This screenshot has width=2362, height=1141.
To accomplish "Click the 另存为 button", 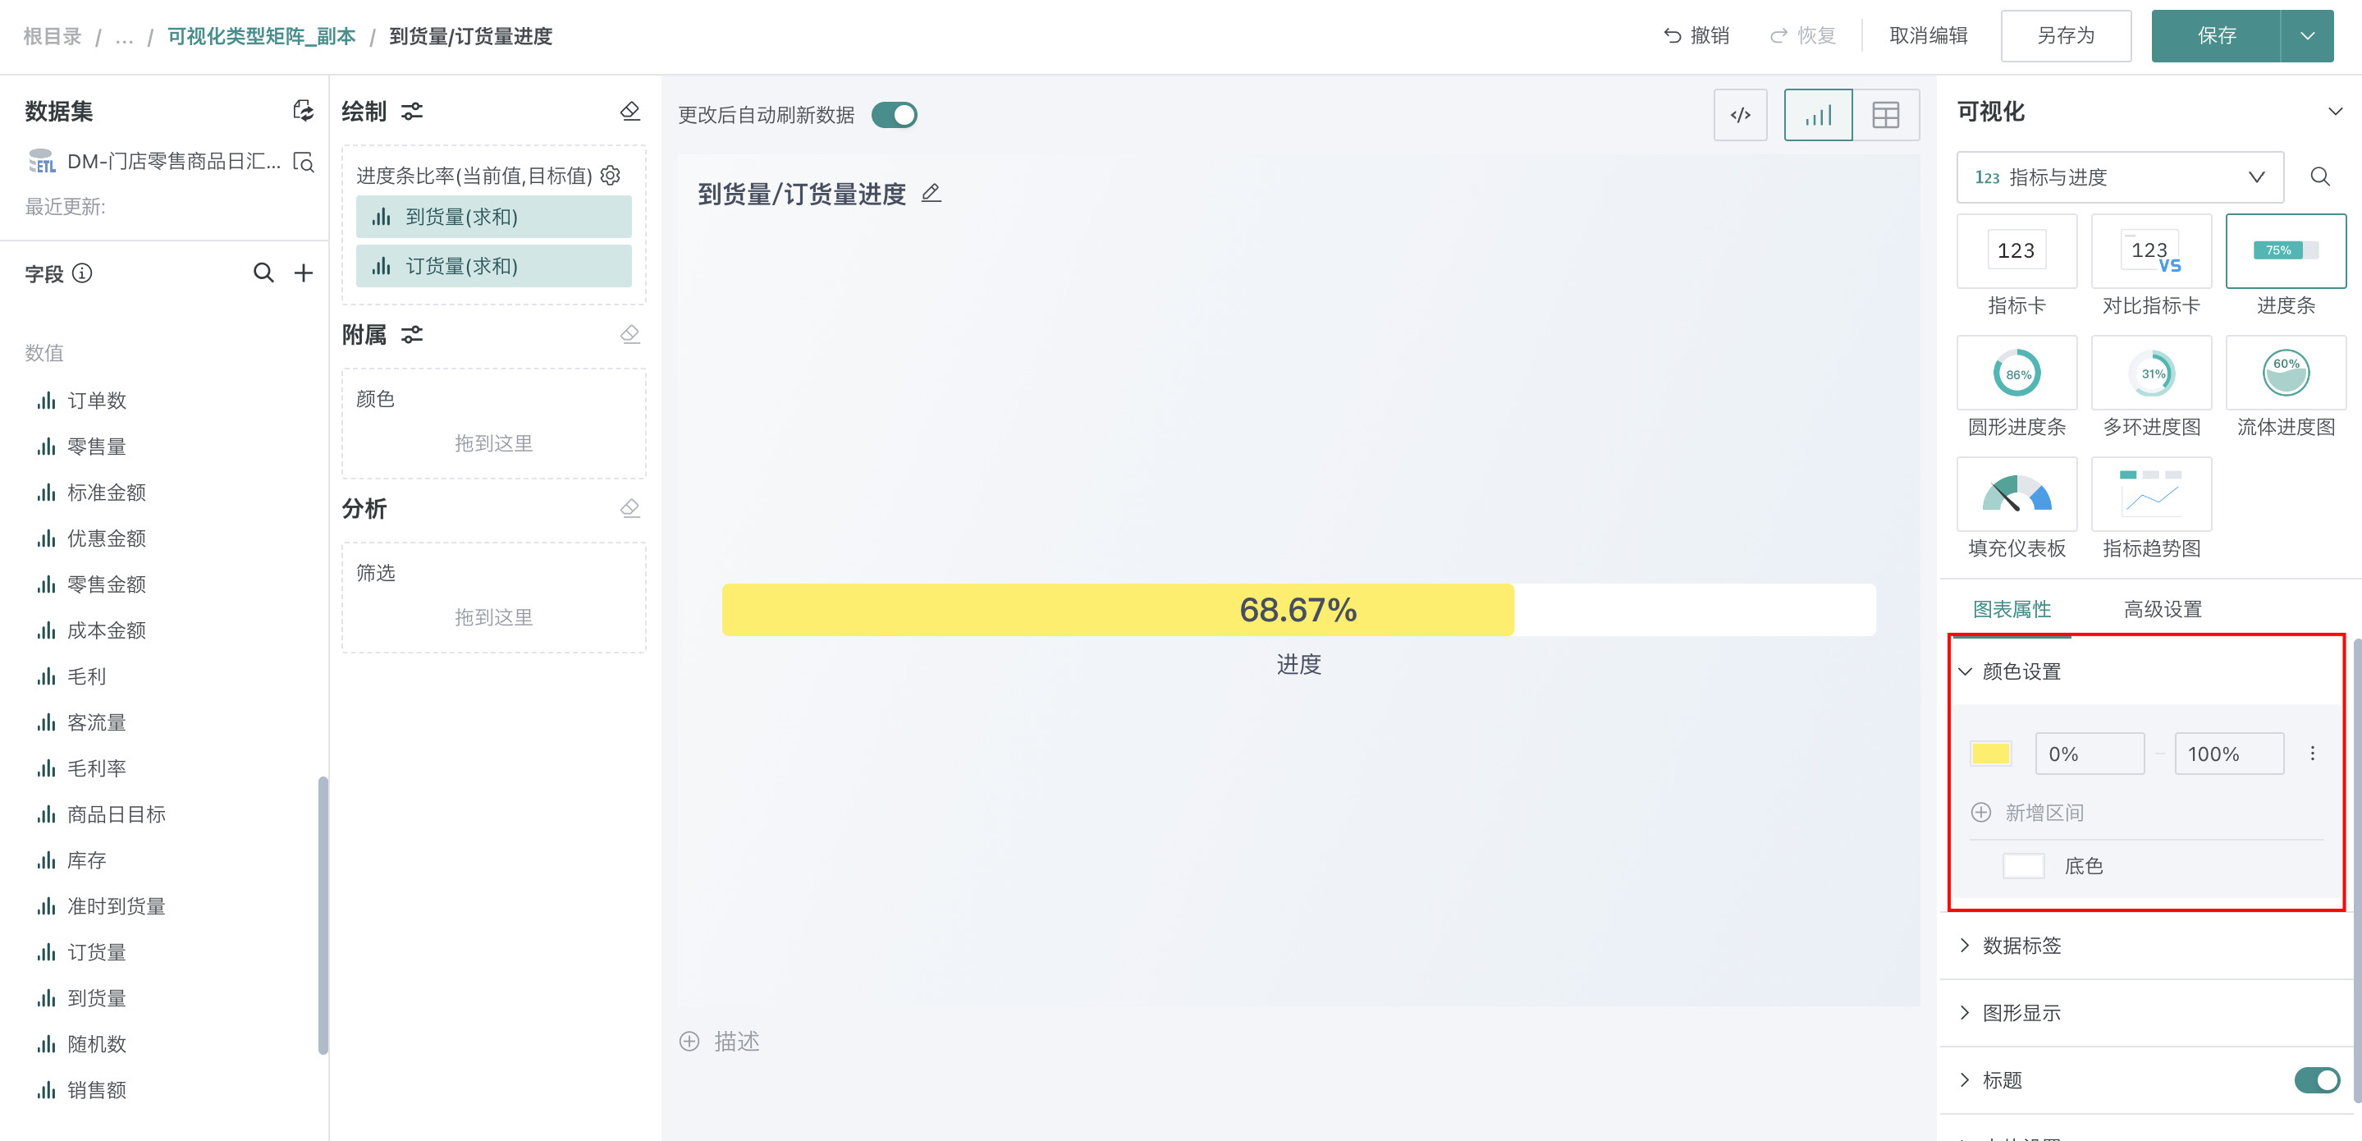I will (x=2065, y=36).
